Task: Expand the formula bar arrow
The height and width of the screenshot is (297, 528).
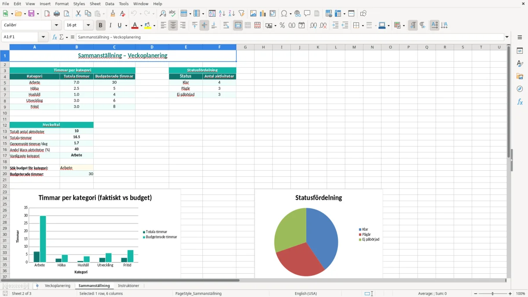Action: click(x=507, y=37)
